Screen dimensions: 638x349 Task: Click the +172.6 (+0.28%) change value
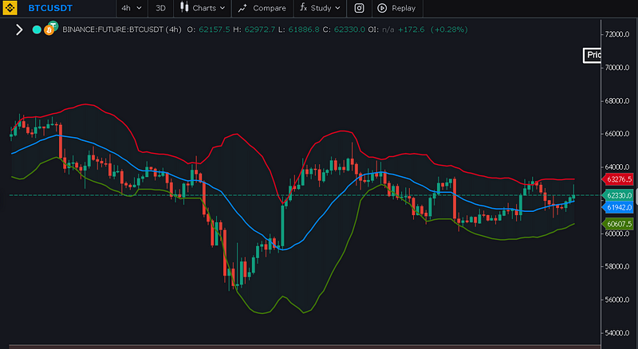pyautogui.click(x=432, y=29)
